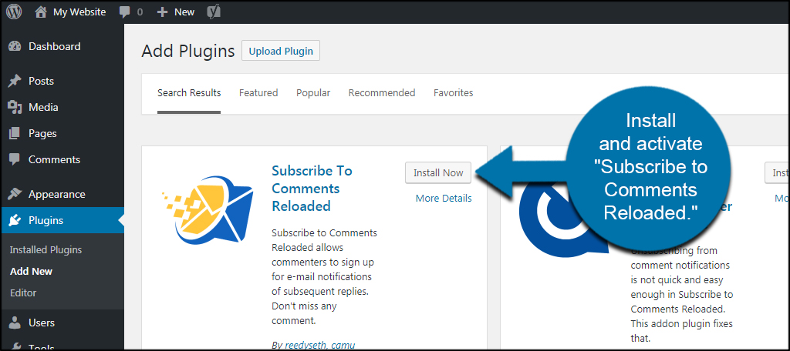Click New in the admin bar

pos(184,12)
